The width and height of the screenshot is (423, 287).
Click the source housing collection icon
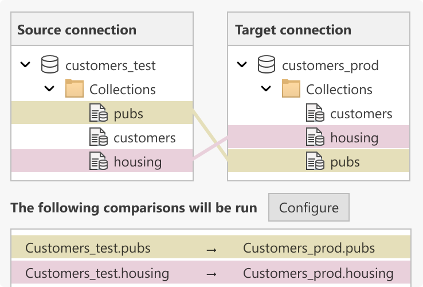(x=99, y=161)
